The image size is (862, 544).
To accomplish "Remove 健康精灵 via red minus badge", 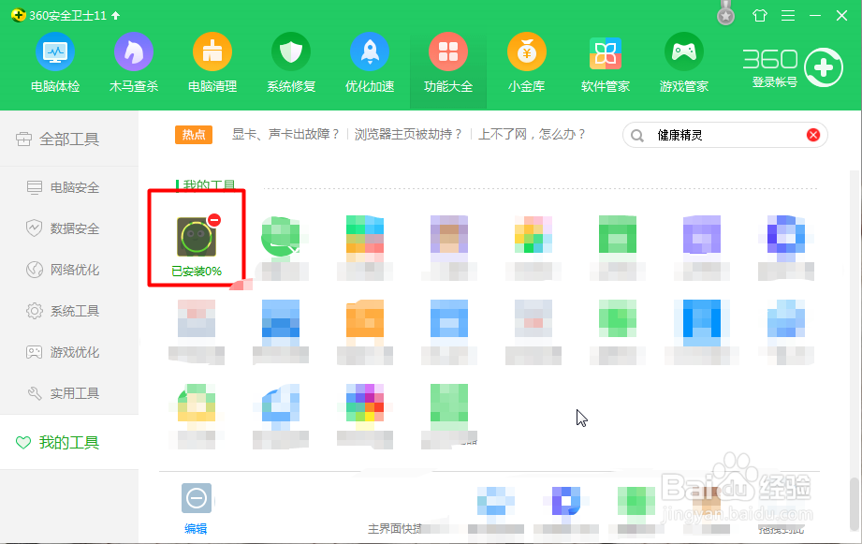I will pyautogui.click(x=213, y=220).
